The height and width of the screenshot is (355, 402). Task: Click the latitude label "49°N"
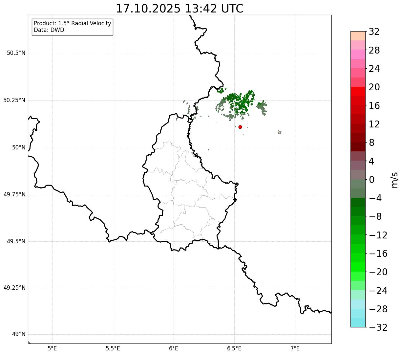tap(19, 334)
